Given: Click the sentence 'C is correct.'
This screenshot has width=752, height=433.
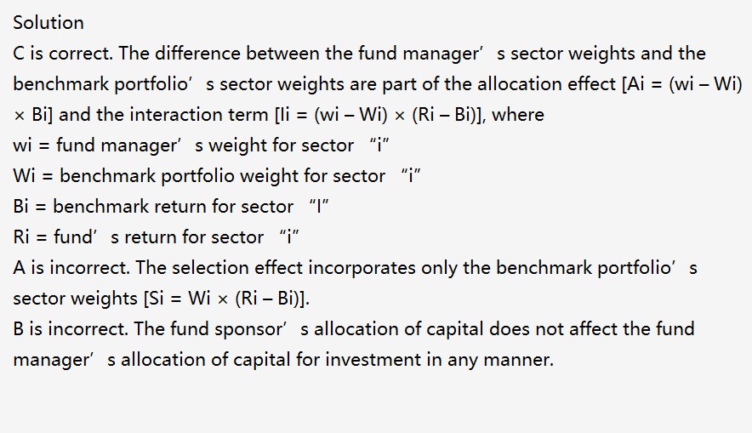Looking at the screenshot, I should (x=63, y=54).
